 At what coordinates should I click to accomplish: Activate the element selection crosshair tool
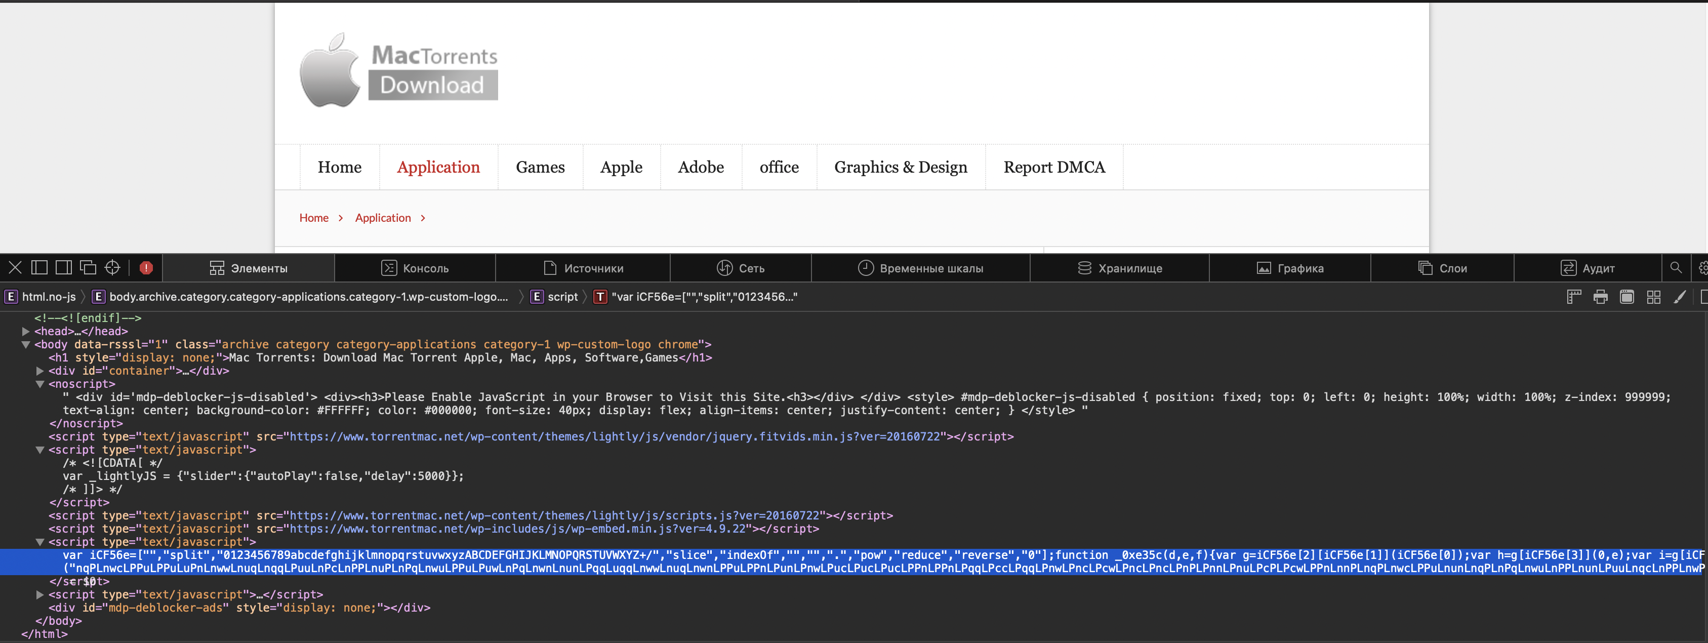tap(112, 267)
